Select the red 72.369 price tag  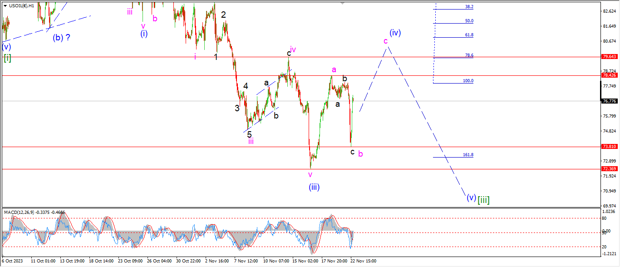609,169
